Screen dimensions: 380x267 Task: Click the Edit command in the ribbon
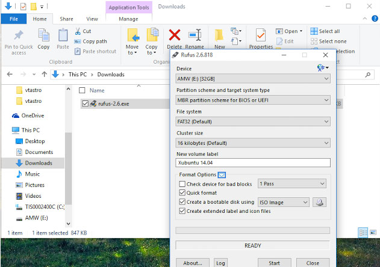(x=285, y=41)
